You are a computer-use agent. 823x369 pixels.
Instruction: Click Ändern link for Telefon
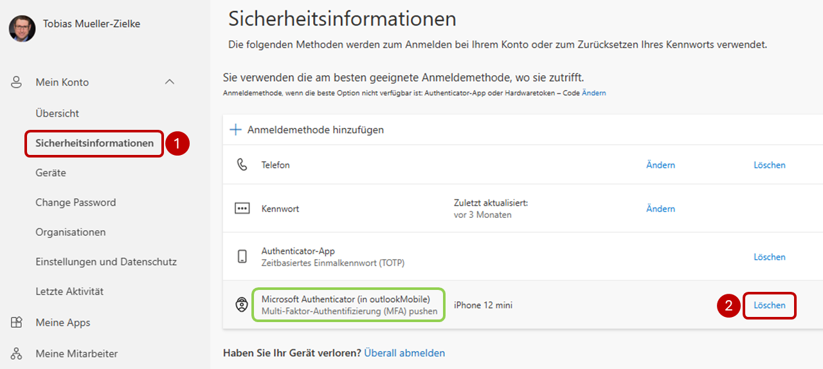pyautogui.click(x=660, y=165)
